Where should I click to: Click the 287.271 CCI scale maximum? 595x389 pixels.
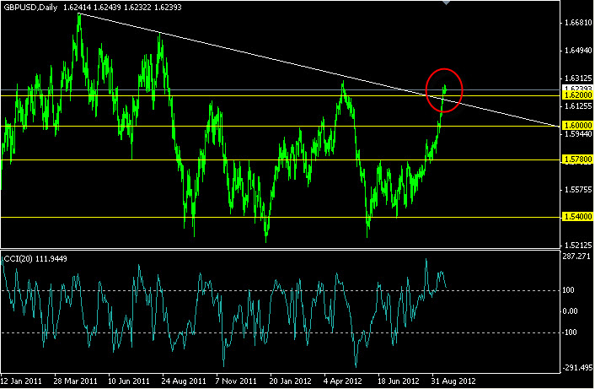click(x=576, y=257)
